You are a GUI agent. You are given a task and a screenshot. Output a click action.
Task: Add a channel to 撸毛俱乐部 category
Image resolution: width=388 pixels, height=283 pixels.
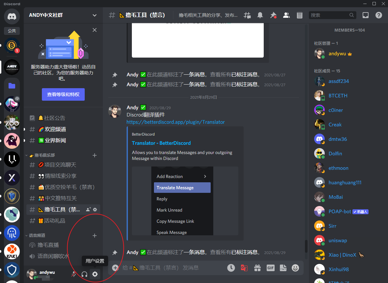pyautogui.click(x=95, y=155)
